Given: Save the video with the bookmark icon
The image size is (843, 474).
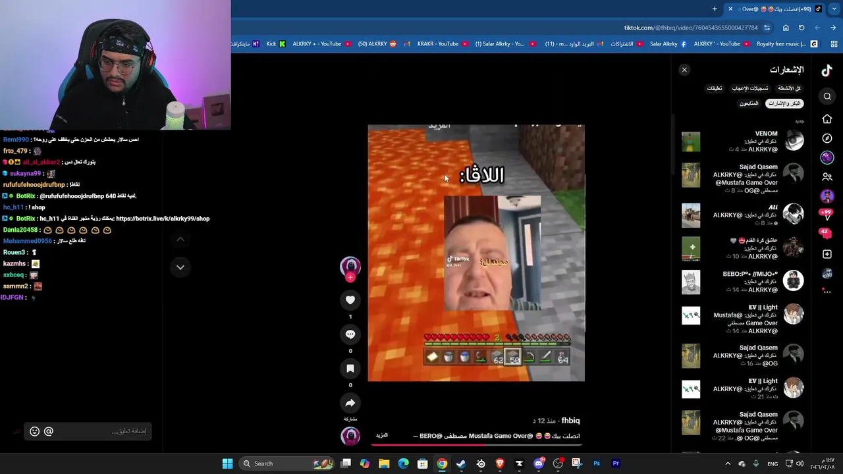Looking at the screenshot, I should (x=350, y=369).
